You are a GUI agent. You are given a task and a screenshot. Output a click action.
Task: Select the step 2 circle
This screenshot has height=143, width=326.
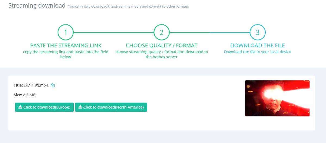point(162,33)
